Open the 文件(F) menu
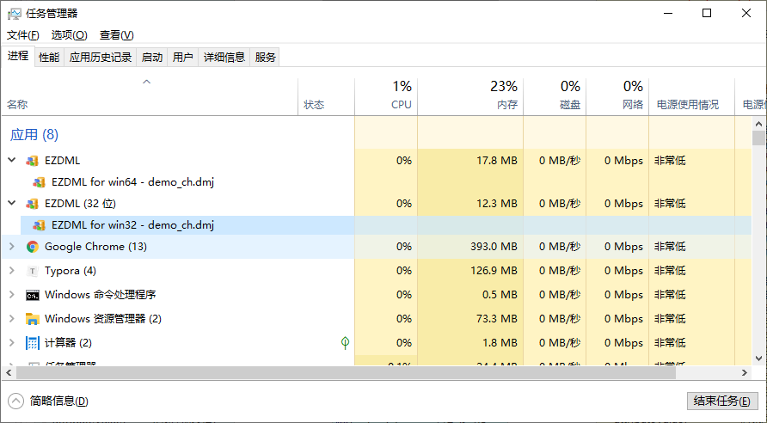This screenshot has height=423, width=767. coord(23,35)
